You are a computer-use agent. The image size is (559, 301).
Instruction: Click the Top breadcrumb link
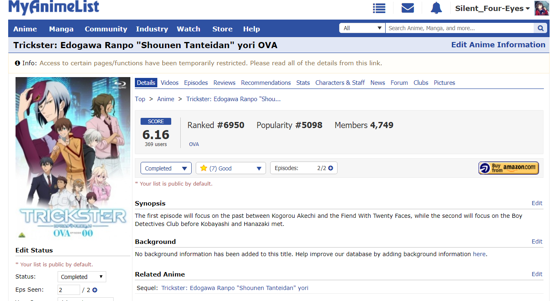click(x=140, y=99)
